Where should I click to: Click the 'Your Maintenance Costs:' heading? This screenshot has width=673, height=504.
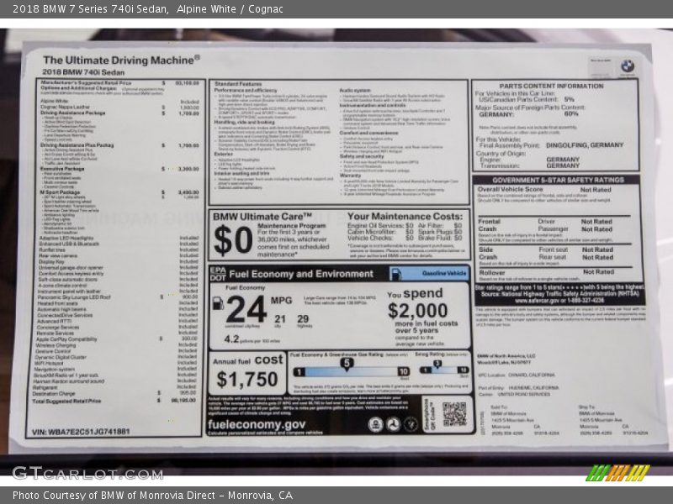[x=405, y=216]
